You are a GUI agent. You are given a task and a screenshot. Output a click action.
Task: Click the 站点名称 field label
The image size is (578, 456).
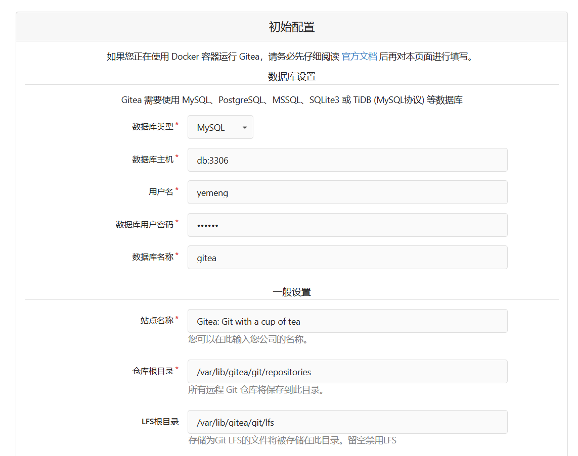tap(157, 321)
